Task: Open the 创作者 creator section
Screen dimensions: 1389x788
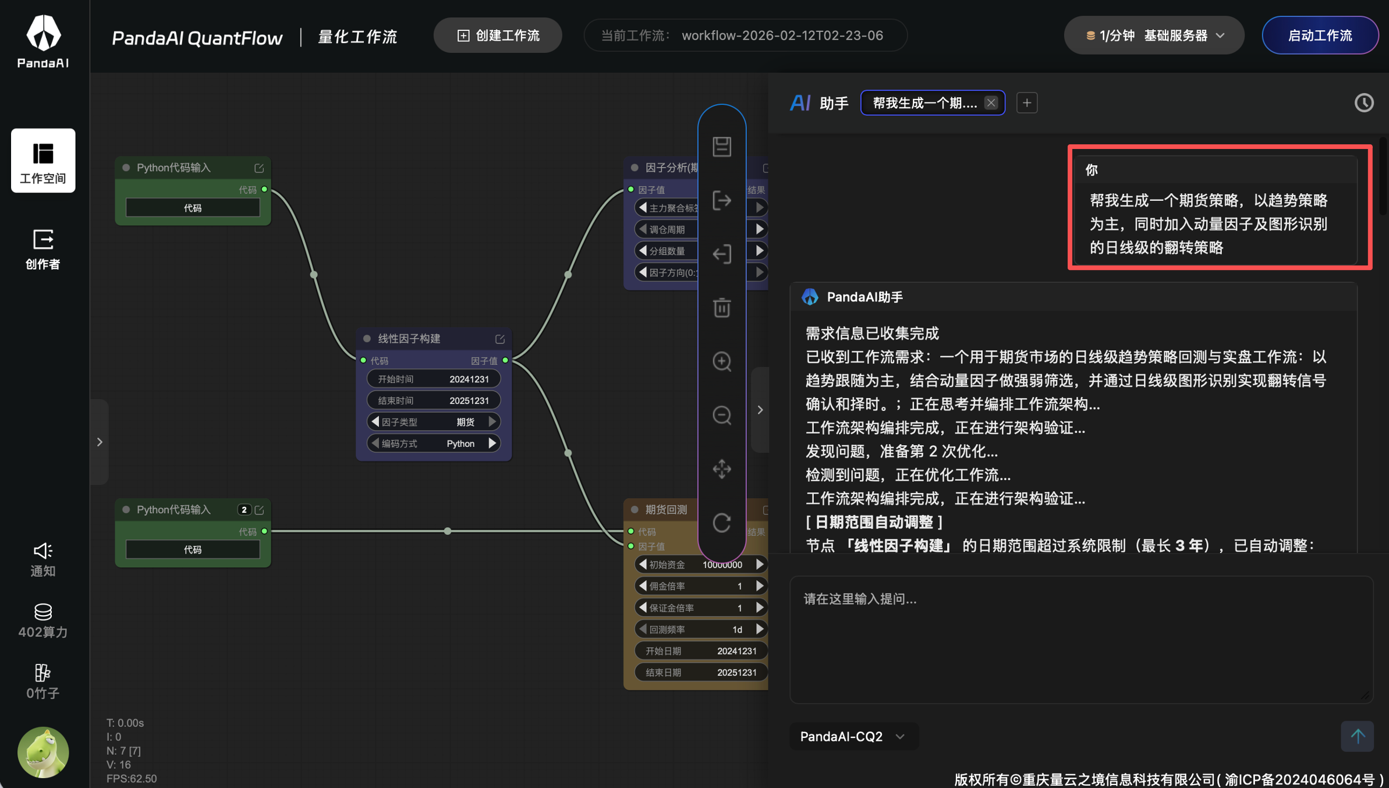Action: click(43, 249)
